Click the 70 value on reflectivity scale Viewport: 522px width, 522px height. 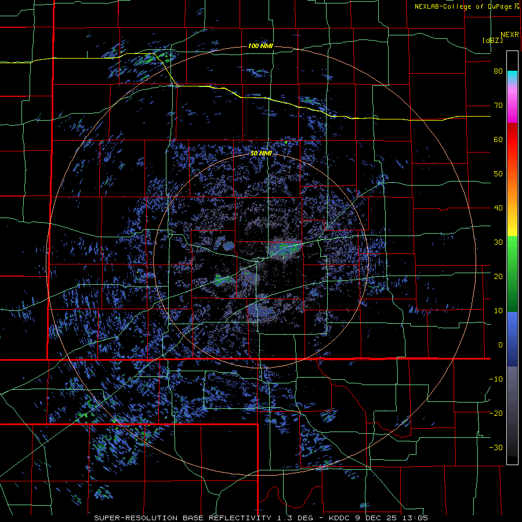point(498,106)
